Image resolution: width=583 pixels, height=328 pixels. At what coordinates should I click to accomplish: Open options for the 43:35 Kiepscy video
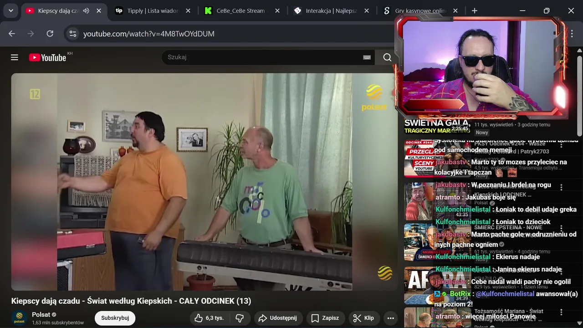pyautogui.click(x=561, y=187)
